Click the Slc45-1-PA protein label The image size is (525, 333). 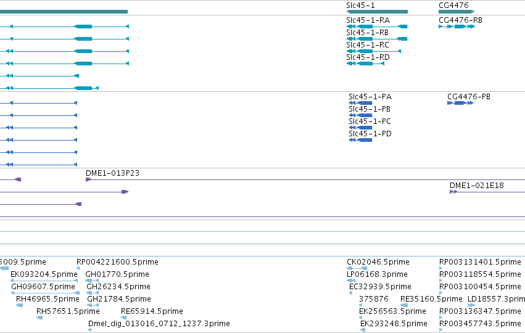point(370,97)
